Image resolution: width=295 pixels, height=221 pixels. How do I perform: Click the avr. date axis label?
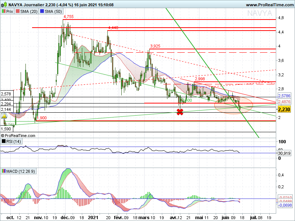pyautogui.click(x=174, y=218)
